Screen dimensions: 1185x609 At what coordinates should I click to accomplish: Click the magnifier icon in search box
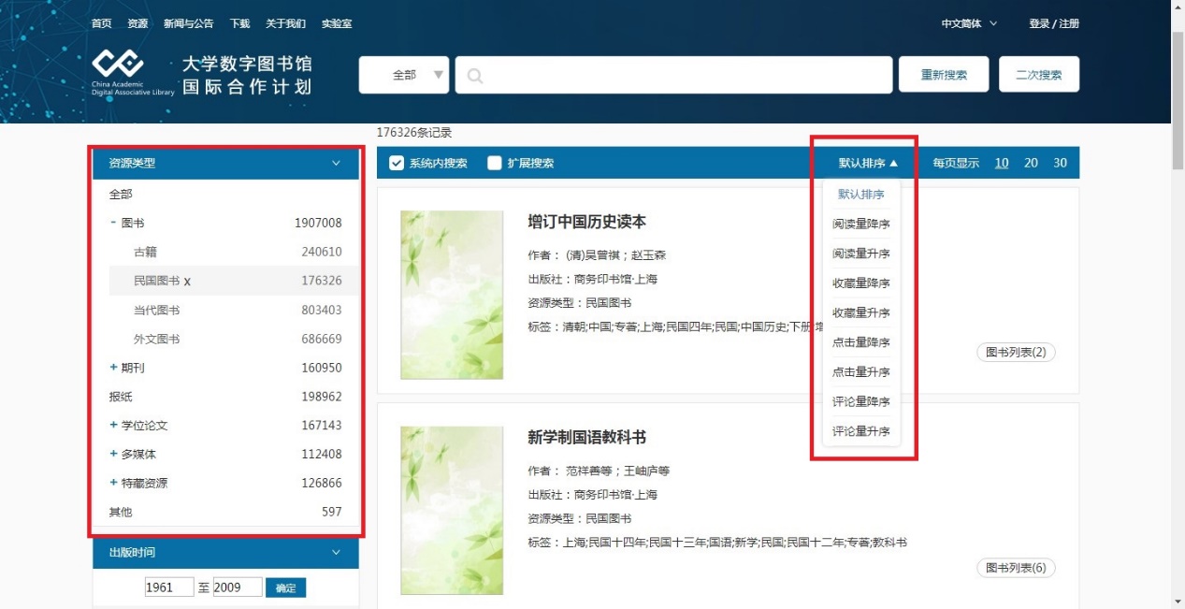[x=475, y=76]
